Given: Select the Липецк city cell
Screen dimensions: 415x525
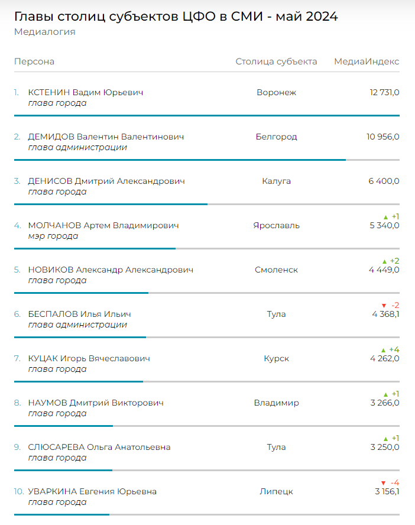Looking at the screenshot, I should click(276, 491).
